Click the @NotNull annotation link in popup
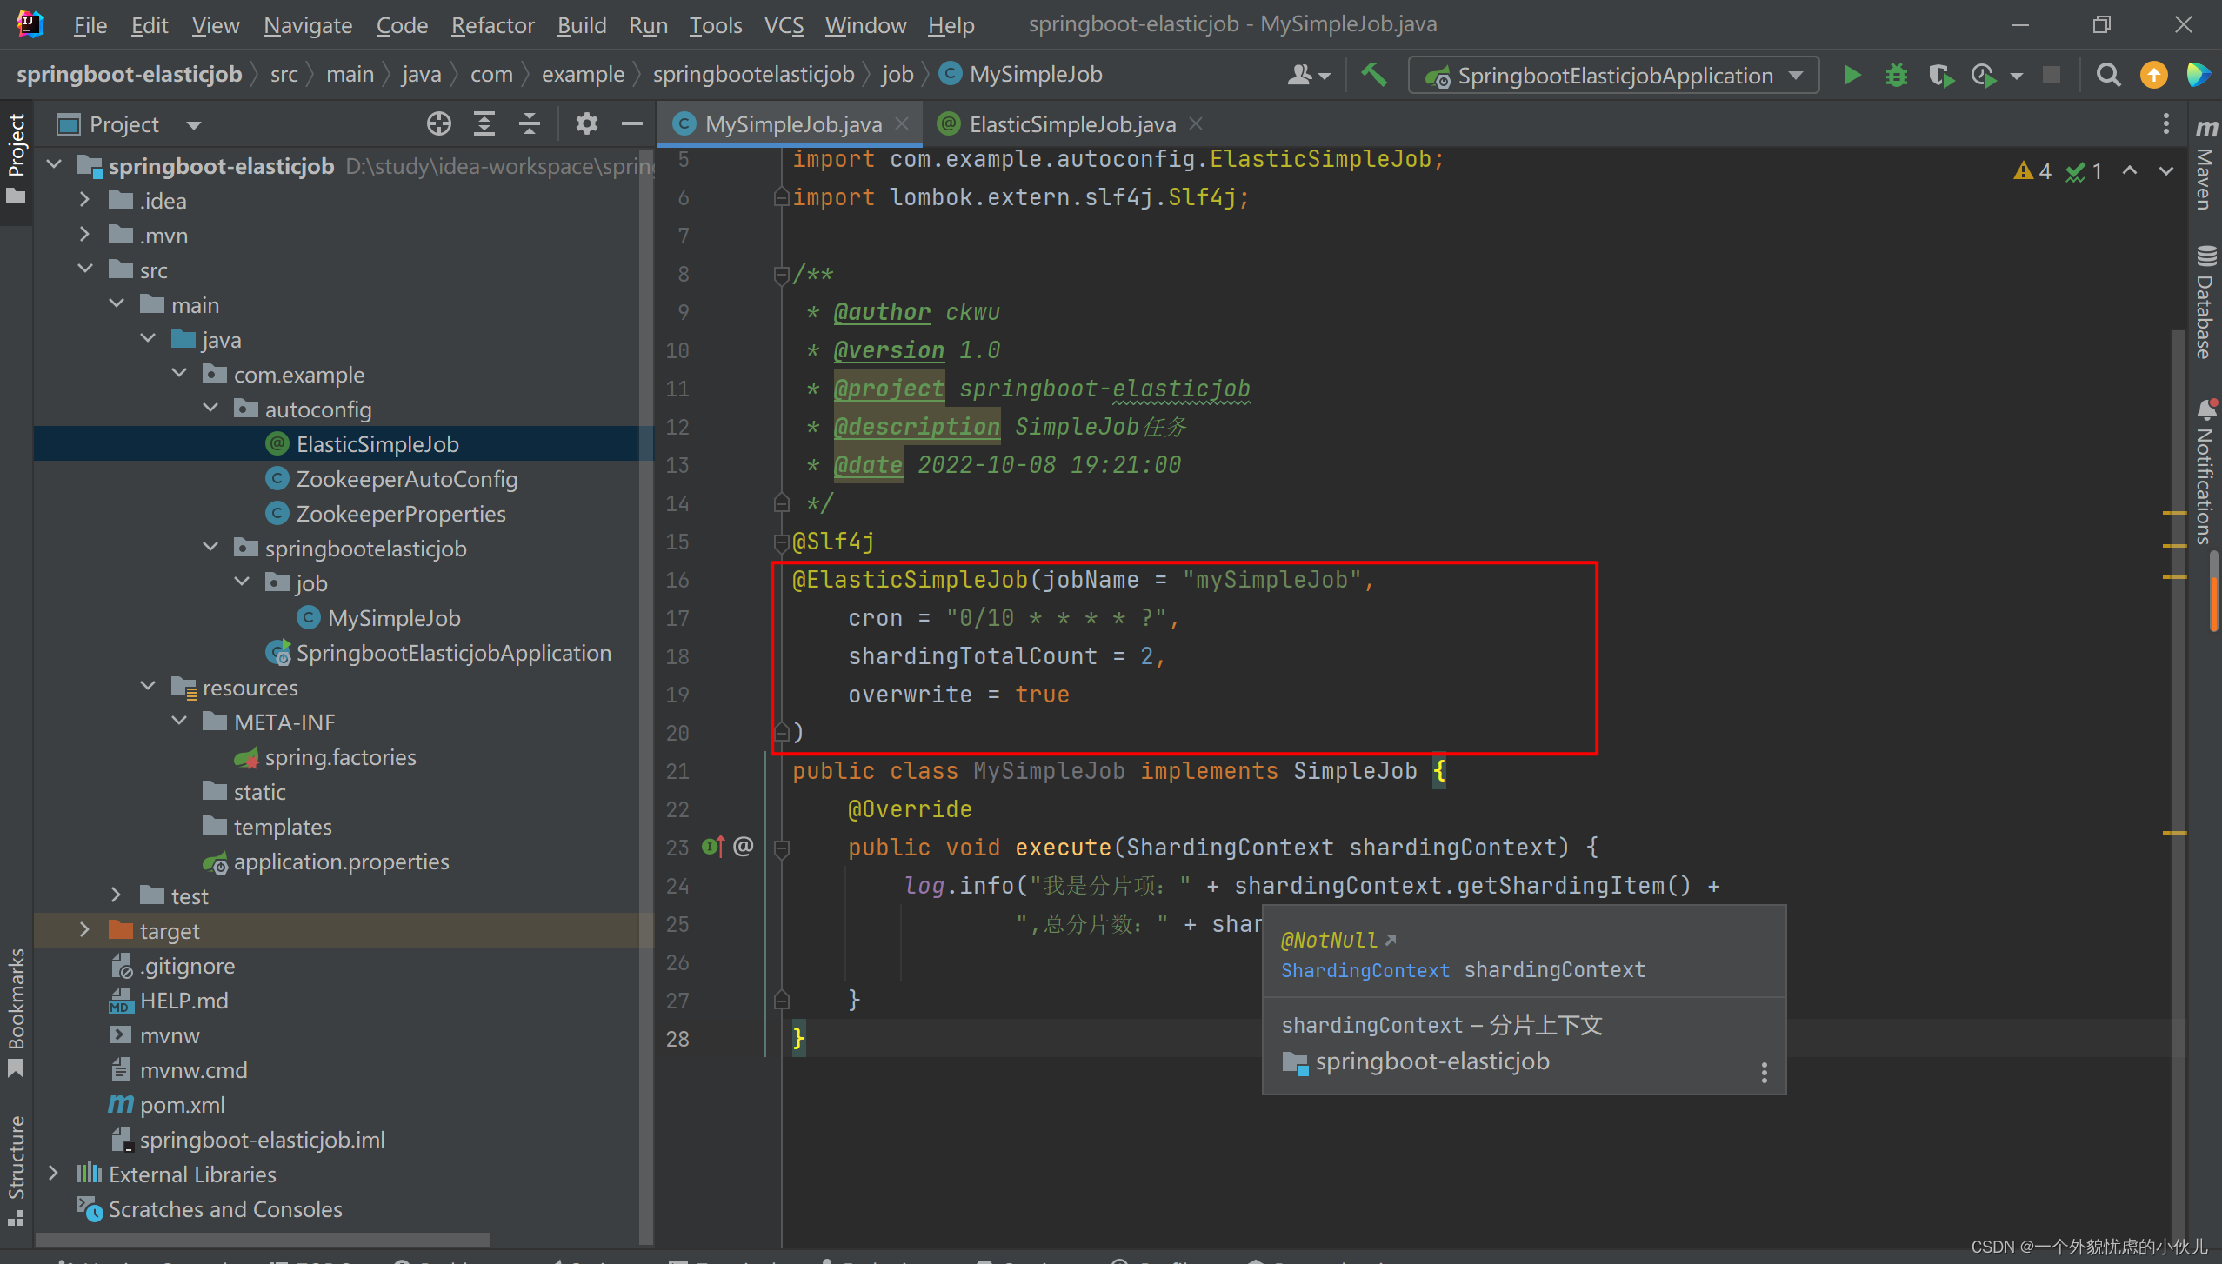The height and width of the screenshot is (1264, 2222). pyautogui.click(x=1329, y=941)
